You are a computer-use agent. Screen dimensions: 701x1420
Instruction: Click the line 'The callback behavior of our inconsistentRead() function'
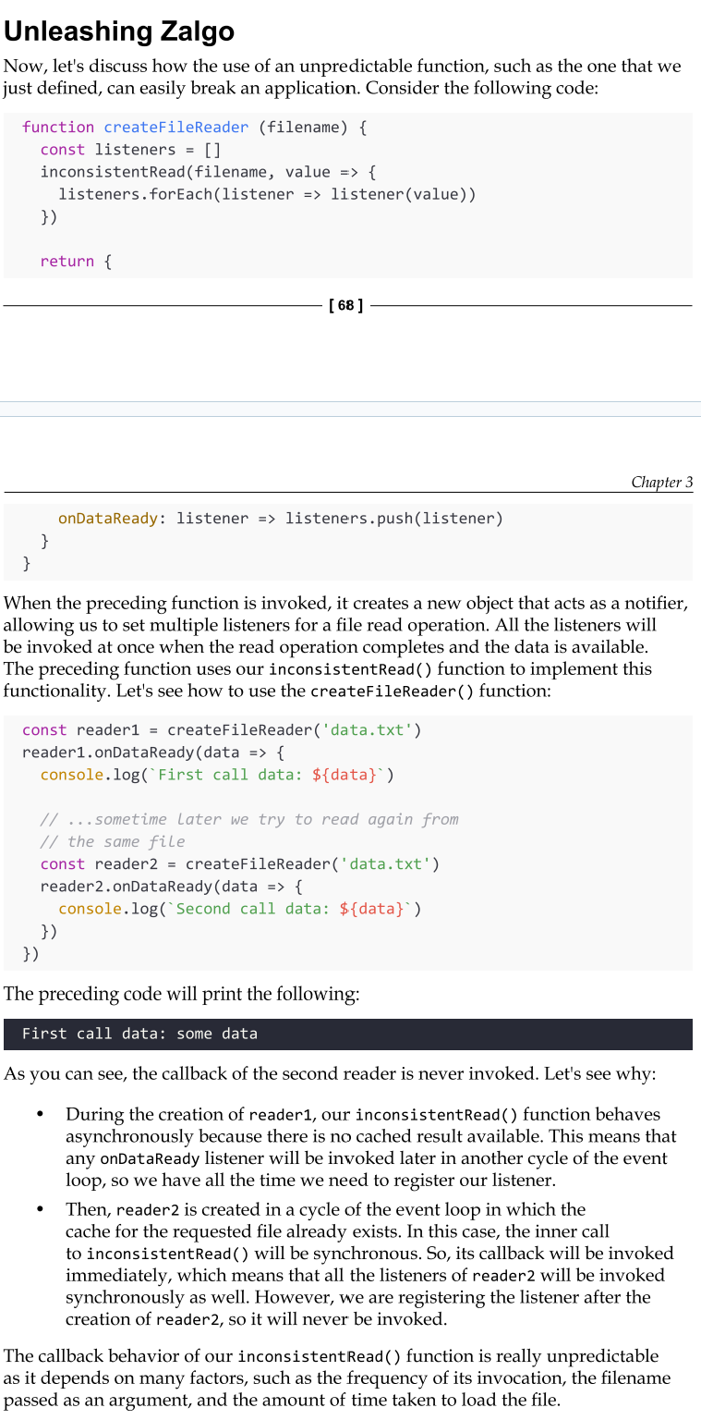click(x=332, y=1356)
